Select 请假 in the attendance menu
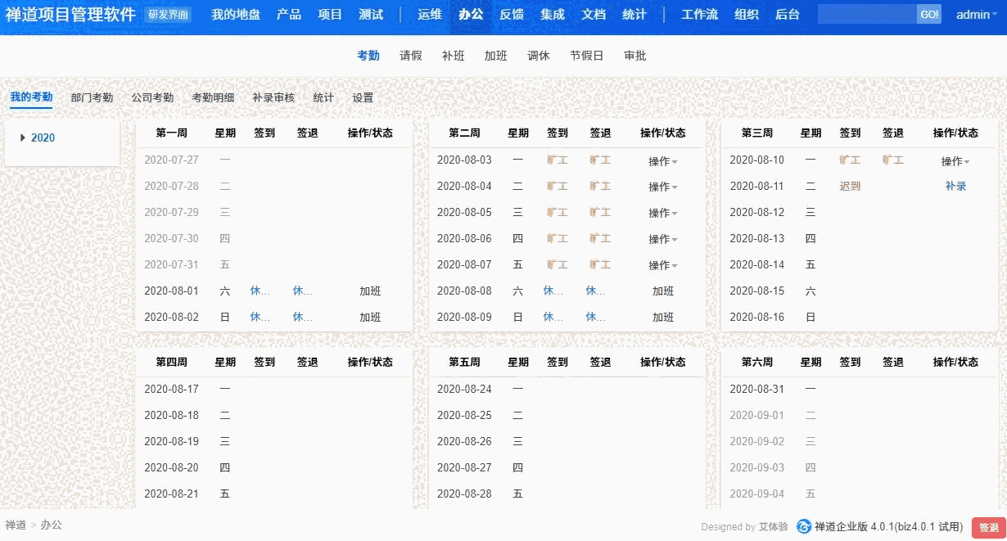1007x541 pixels. click(411, 56)
